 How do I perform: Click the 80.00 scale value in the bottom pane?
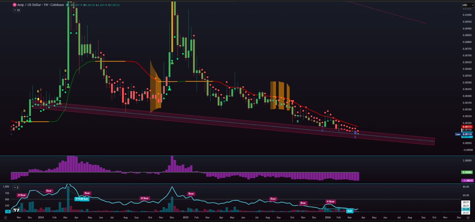coord(466,187)
